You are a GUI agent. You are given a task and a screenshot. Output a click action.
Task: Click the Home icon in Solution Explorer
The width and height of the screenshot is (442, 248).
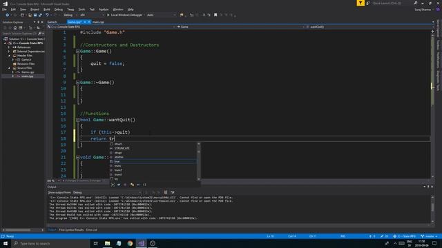(15, 28)
